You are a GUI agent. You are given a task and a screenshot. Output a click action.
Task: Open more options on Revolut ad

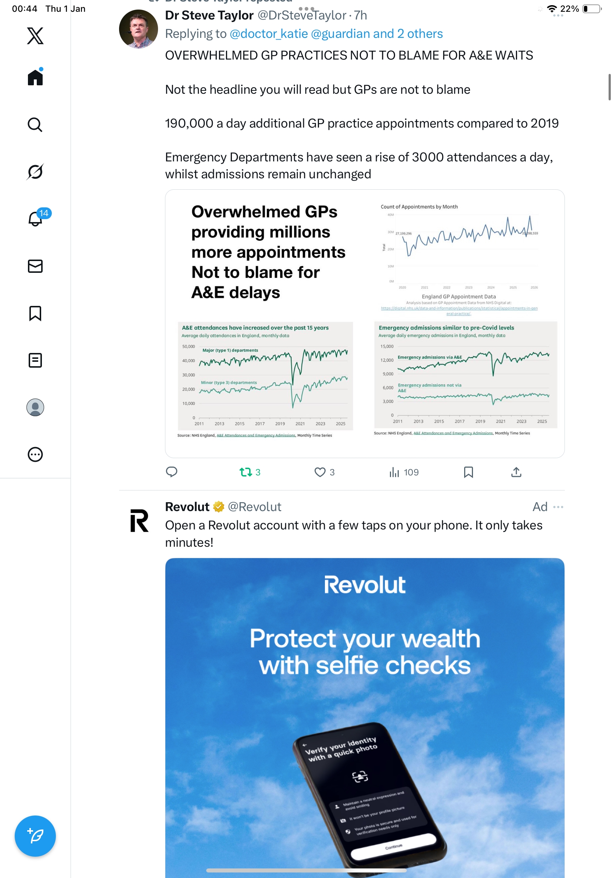pyautogui.click(x=558, y=507)
